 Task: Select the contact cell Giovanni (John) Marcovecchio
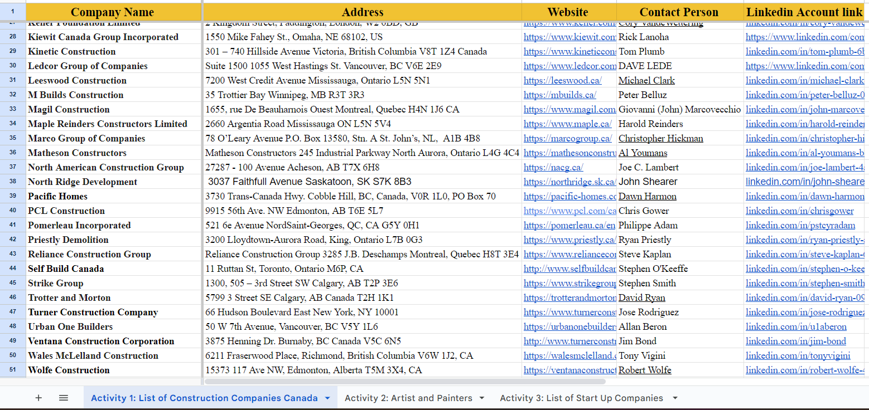(x=680, y=110)
